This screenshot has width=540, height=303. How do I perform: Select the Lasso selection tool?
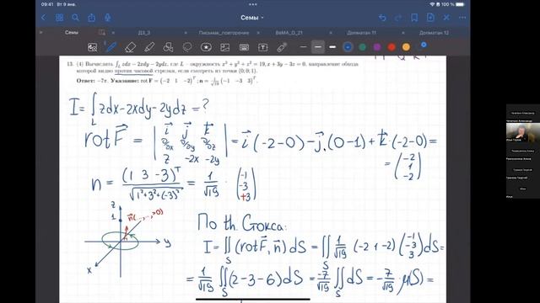[187, 47]
